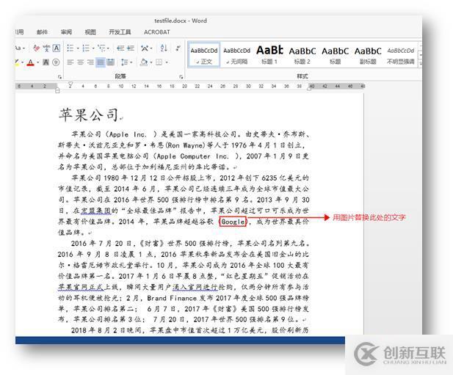
Task: Open the 开发工具 ribbon tab
Action: [x=120, y=32]
